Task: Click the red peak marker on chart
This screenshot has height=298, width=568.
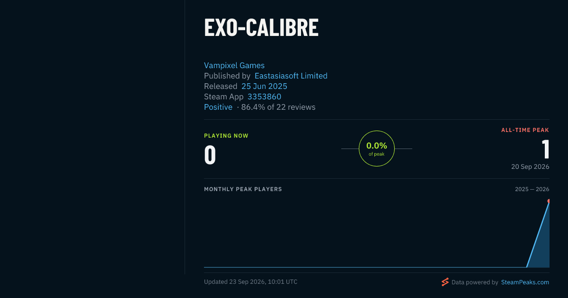Action: [549, 201]
